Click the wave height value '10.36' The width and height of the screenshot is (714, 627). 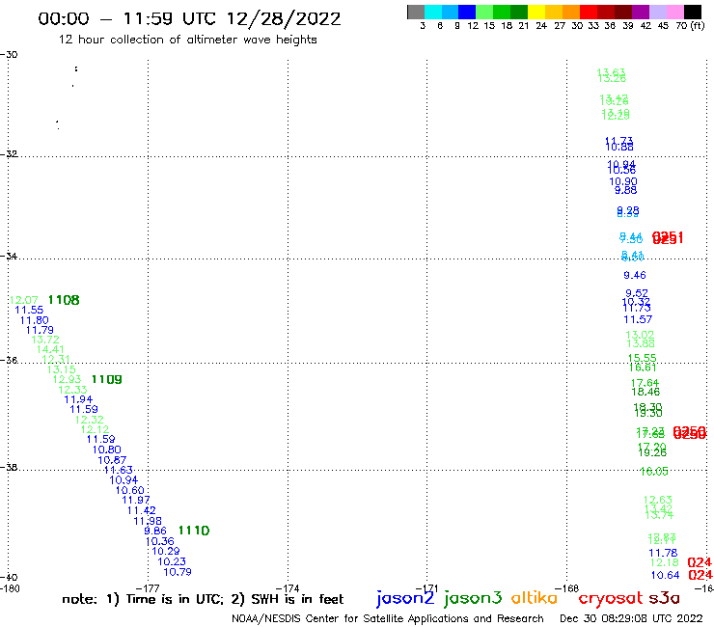(x=160, y=541)
